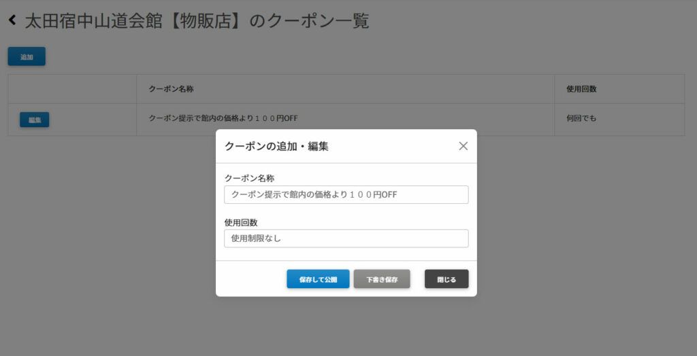Click the 太田宿中山道会館【物販店】のクーポン一覧 page heading
This screenshot has width=697, height=356.
(x=197, y=21)
